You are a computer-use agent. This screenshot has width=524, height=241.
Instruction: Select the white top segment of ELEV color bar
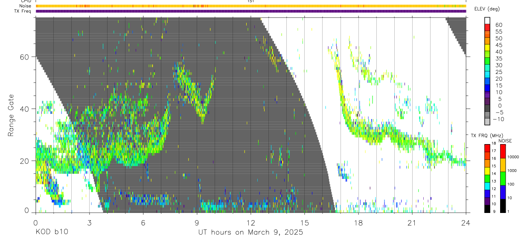click(x=487, y=20)
